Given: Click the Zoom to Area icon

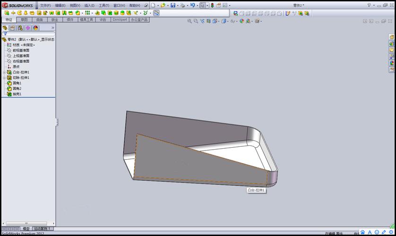Looking at the screenshot, I should pos(196,21).
